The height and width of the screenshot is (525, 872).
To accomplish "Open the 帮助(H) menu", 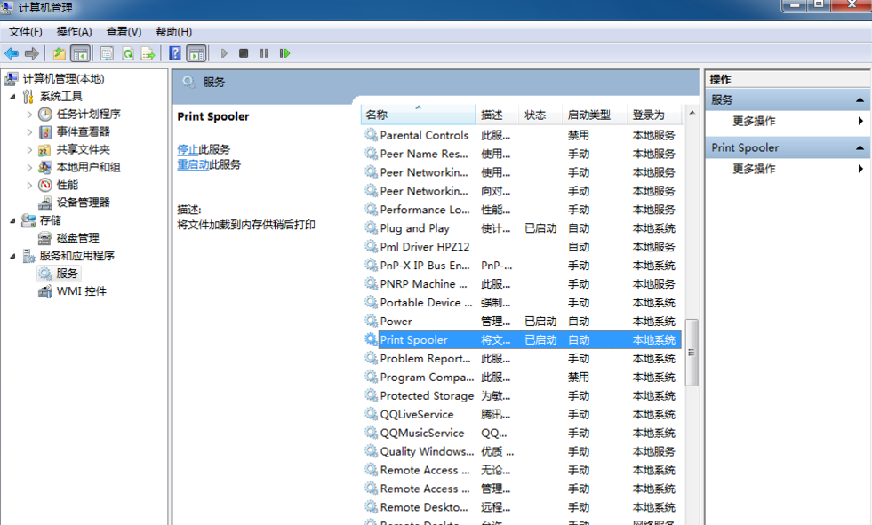I will 174,32.
